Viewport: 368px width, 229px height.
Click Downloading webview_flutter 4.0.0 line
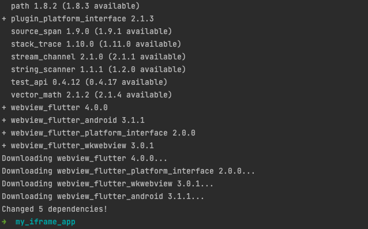(x=84, y=158)
